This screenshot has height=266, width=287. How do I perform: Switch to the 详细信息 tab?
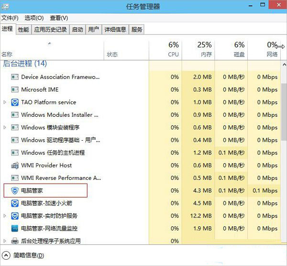[x=115, y=30]
